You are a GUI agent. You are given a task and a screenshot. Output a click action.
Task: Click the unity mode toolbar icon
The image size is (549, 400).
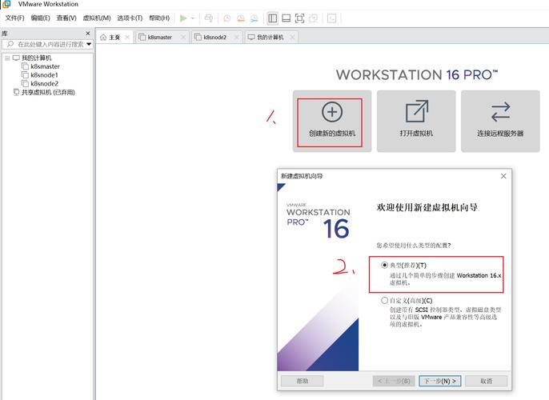314,18
